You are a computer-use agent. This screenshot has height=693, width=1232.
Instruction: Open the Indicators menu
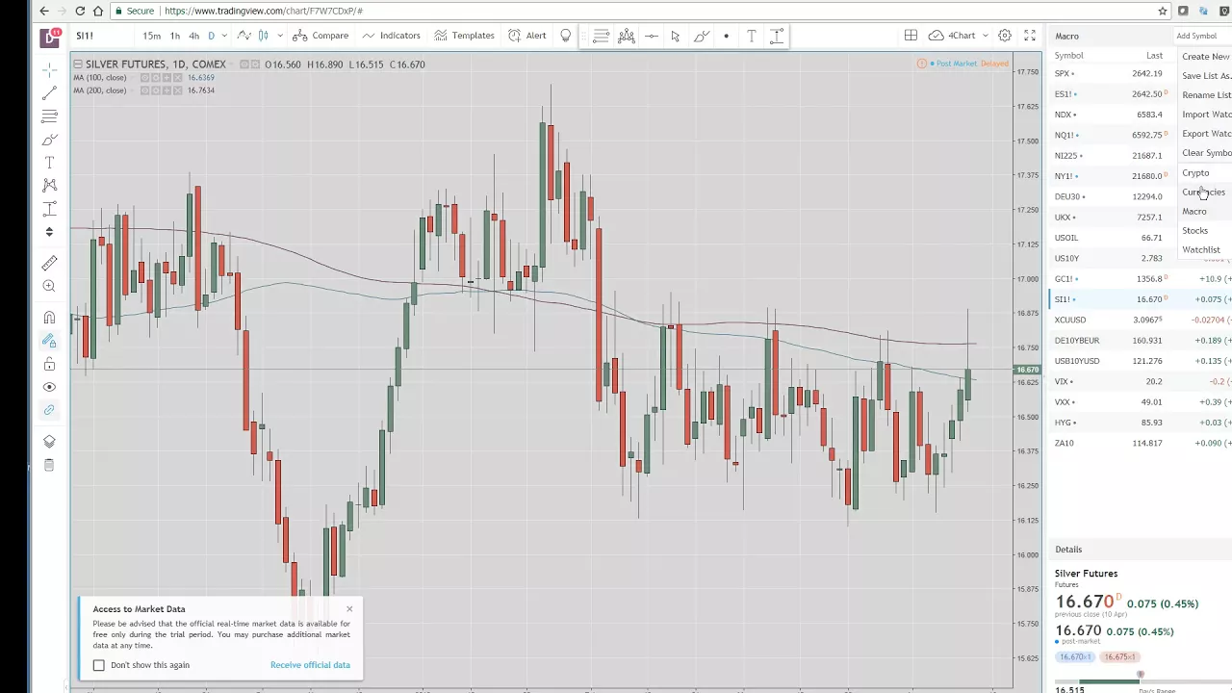pos(391,36)
